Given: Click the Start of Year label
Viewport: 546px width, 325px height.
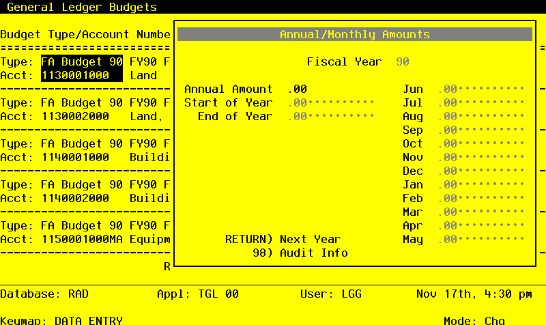Looking at the screenshot, I should 229,102.
